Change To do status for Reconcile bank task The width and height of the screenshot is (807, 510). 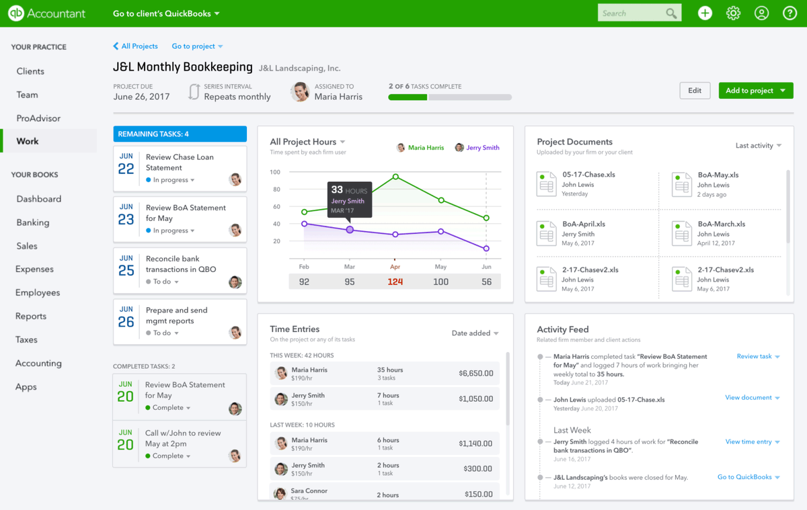coord(163,282)
